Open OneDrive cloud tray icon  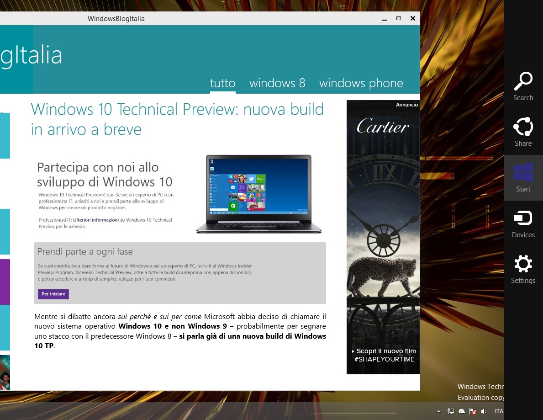click(x=462, y=411)
